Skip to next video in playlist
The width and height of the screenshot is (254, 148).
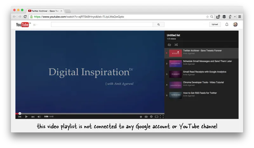click(33, 117)
